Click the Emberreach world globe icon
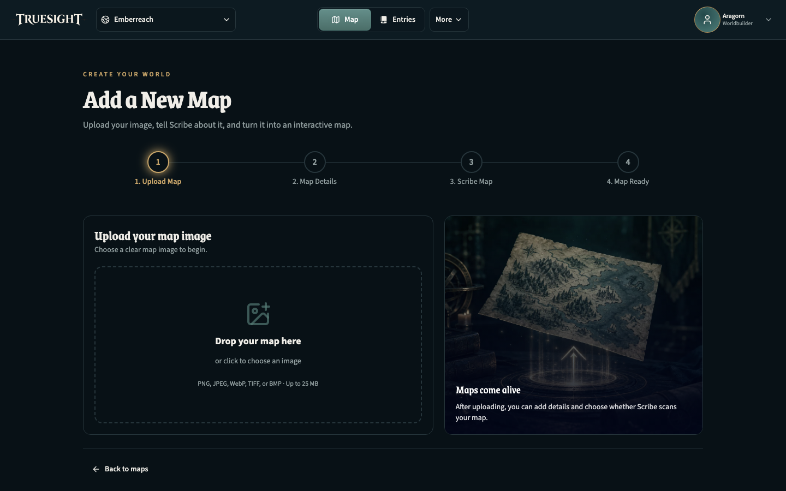Viewport: 786px width, 491px height. click(105, 20)
